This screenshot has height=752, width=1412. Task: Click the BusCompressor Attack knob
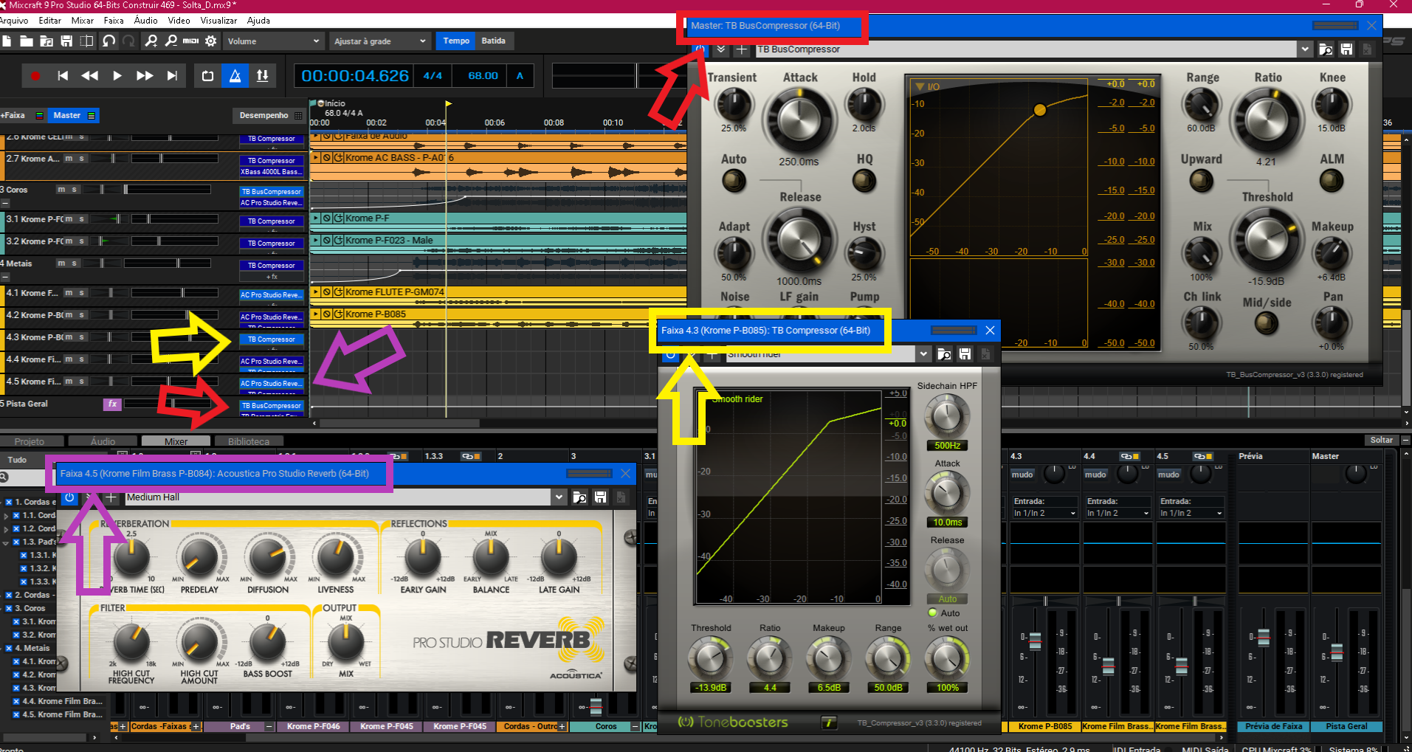(x=799, y=121)
